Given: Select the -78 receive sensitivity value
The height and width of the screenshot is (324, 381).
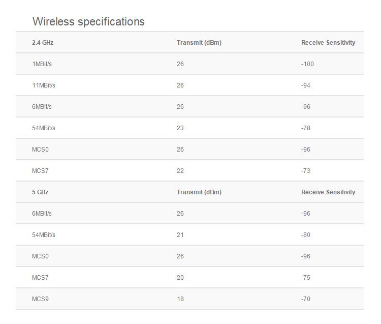Looking at the screenshot, I should coord(306,128).
